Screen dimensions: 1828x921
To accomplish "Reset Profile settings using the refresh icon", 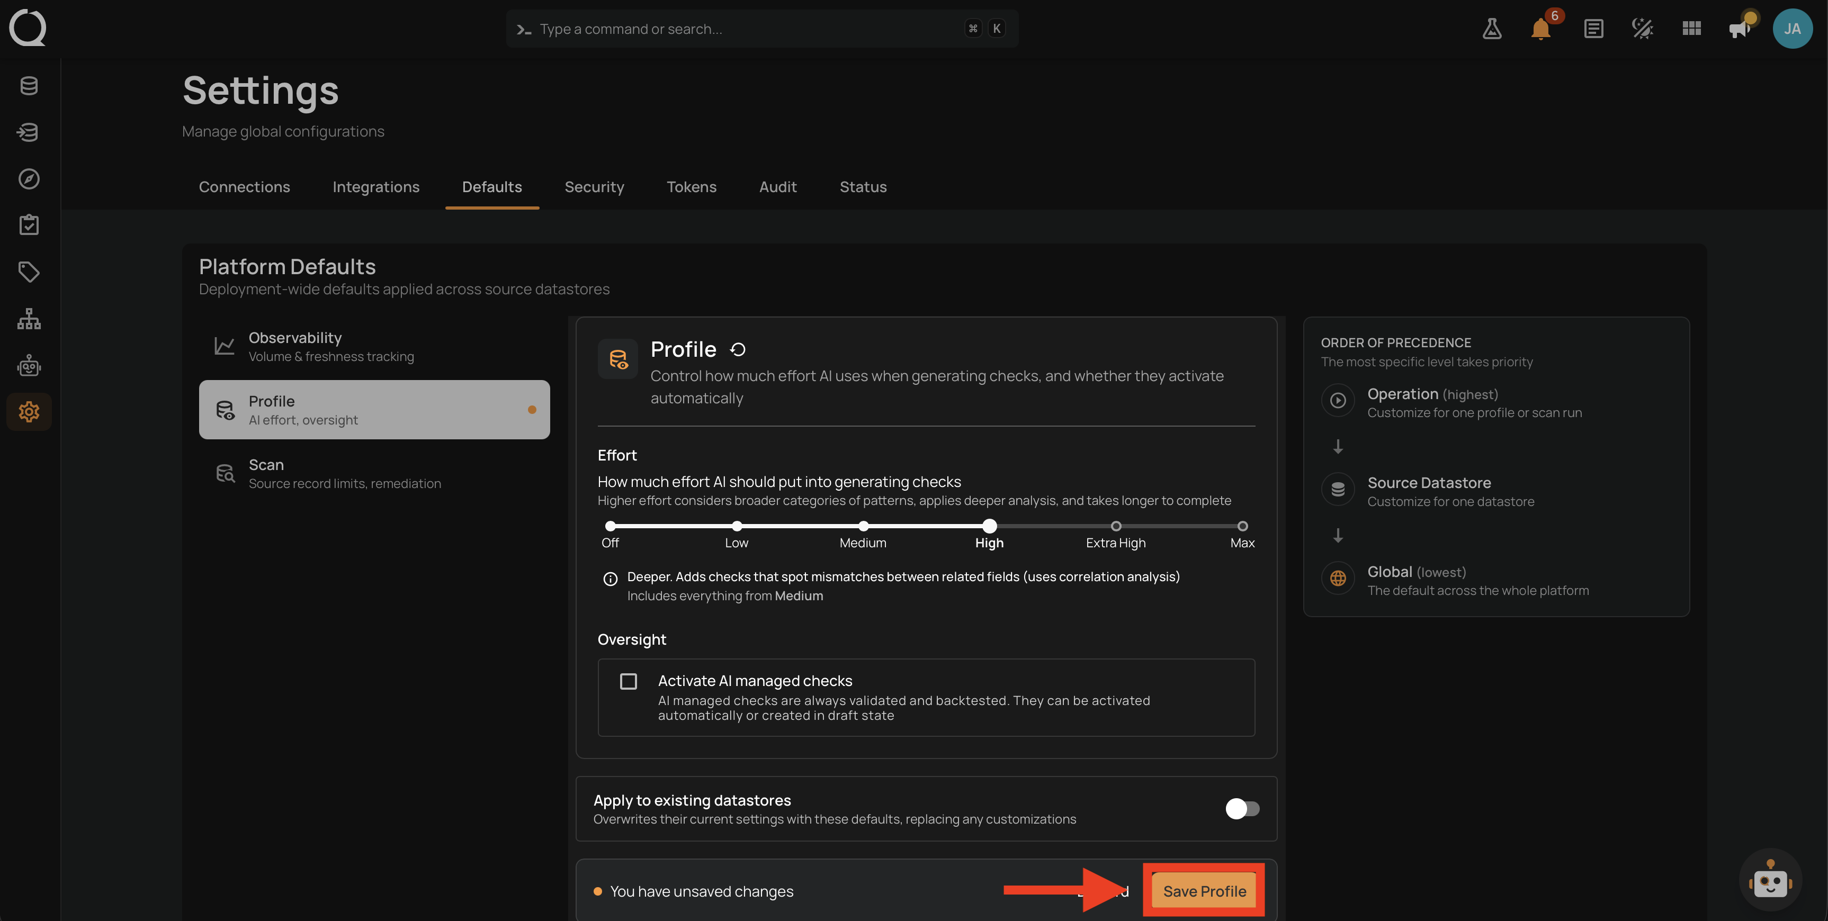I will click(x=738, y=349).
